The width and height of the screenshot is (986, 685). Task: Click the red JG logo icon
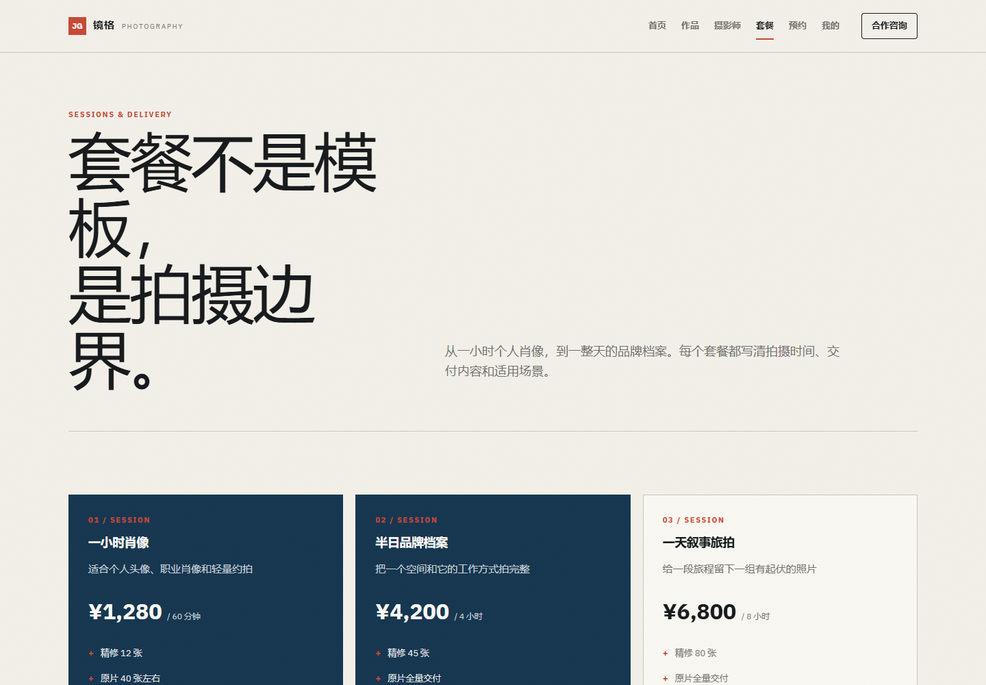point(77,26)
